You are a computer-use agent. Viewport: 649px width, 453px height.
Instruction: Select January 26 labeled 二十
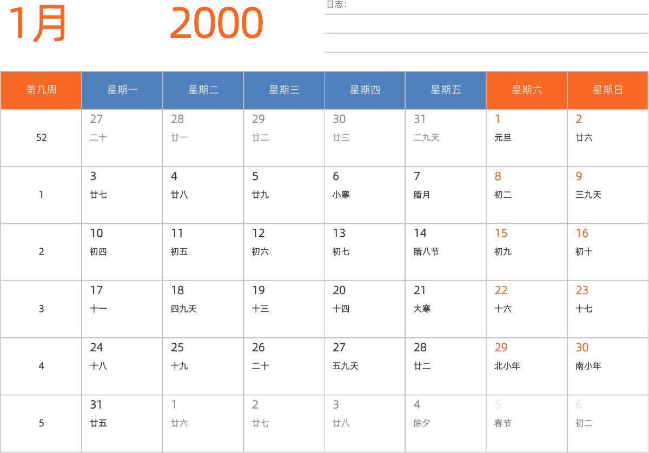point(284,367)
